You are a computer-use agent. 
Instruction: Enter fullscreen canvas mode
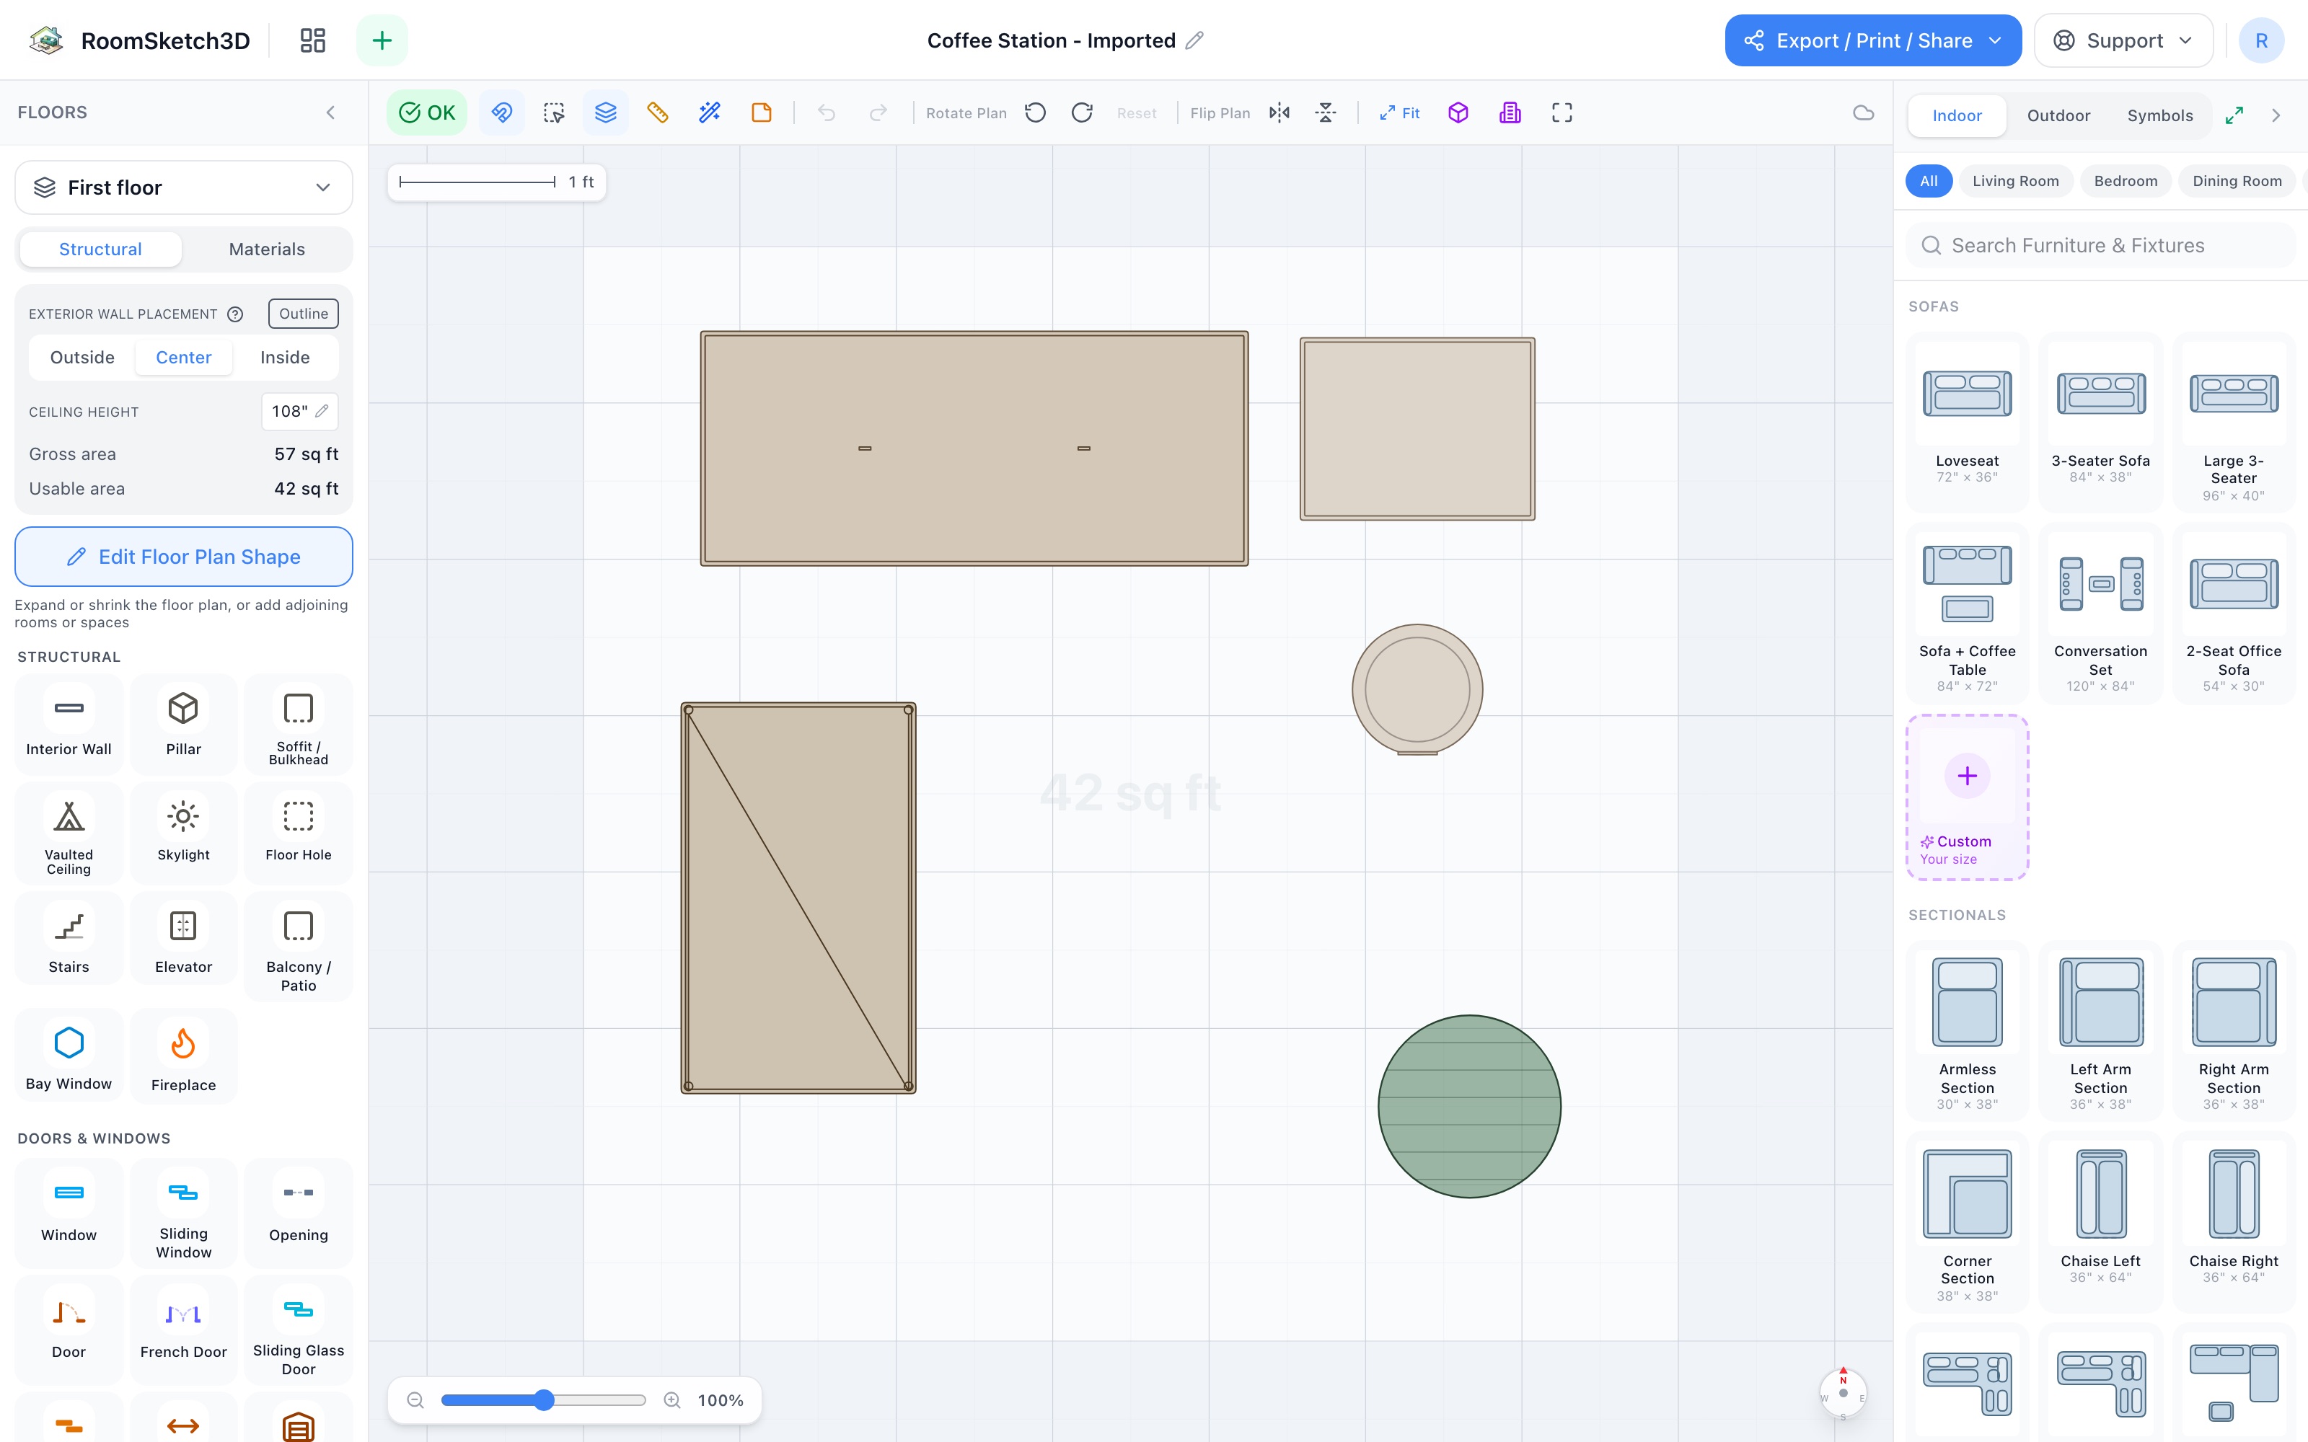(x=1562, y=112)
